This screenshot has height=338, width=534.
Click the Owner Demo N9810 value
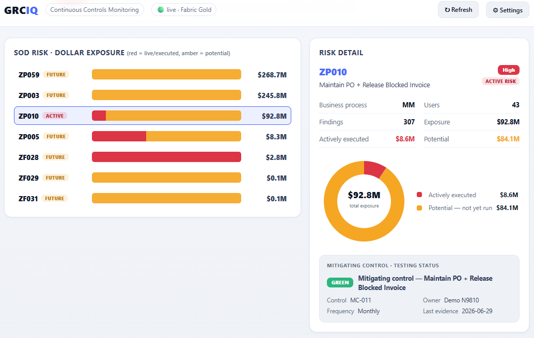[462, 300]
